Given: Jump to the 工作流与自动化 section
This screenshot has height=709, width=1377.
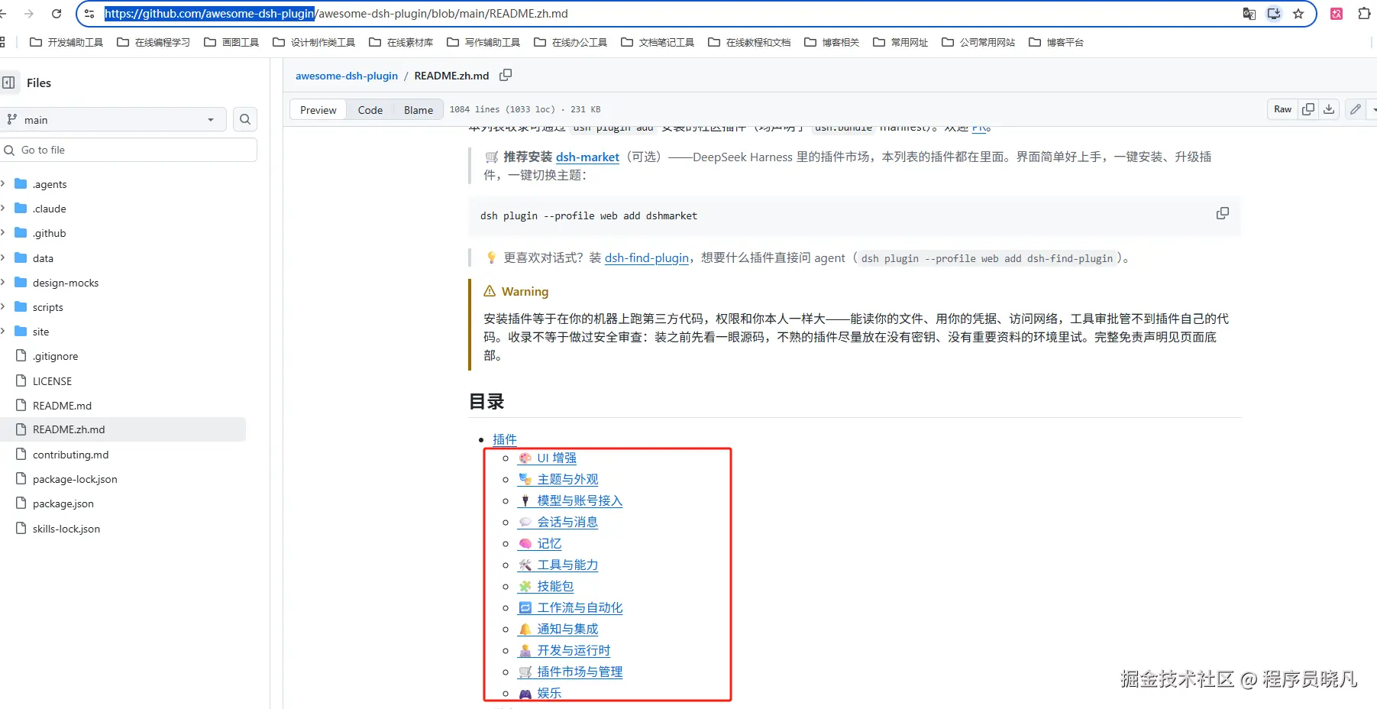Looking at the screenshot, I should click(571, 607).
